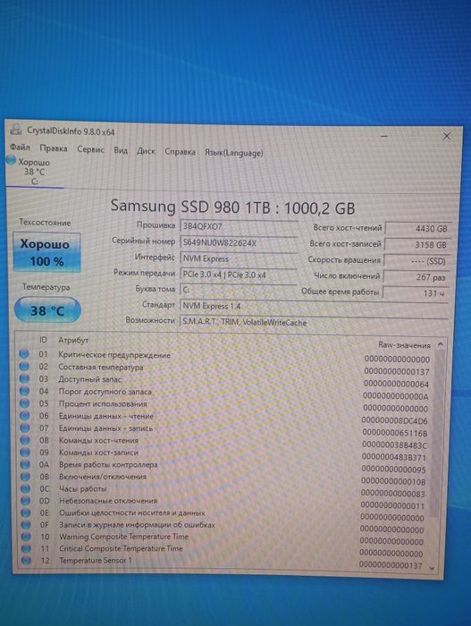Click power on hours value 131 ч
471x626 pixels.
pyautogui.click(x=415, y=293)
